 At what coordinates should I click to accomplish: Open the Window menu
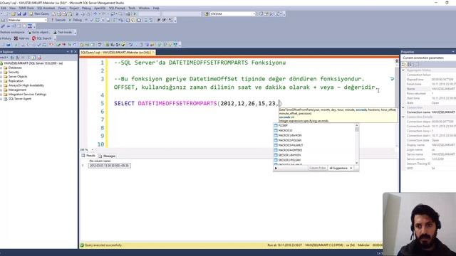click(x=144, y=8)
